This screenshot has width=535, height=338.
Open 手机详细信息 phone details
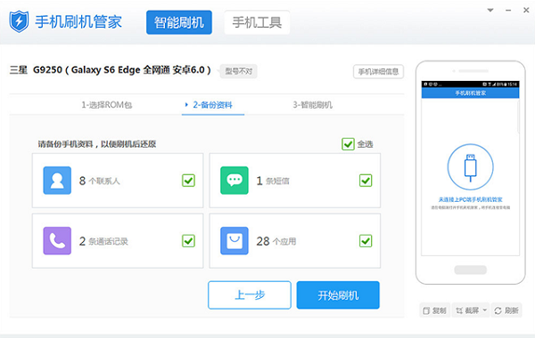pos(378,71)
